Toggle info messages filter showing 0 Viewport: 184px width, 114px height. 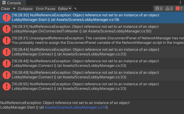click(159, 8)
